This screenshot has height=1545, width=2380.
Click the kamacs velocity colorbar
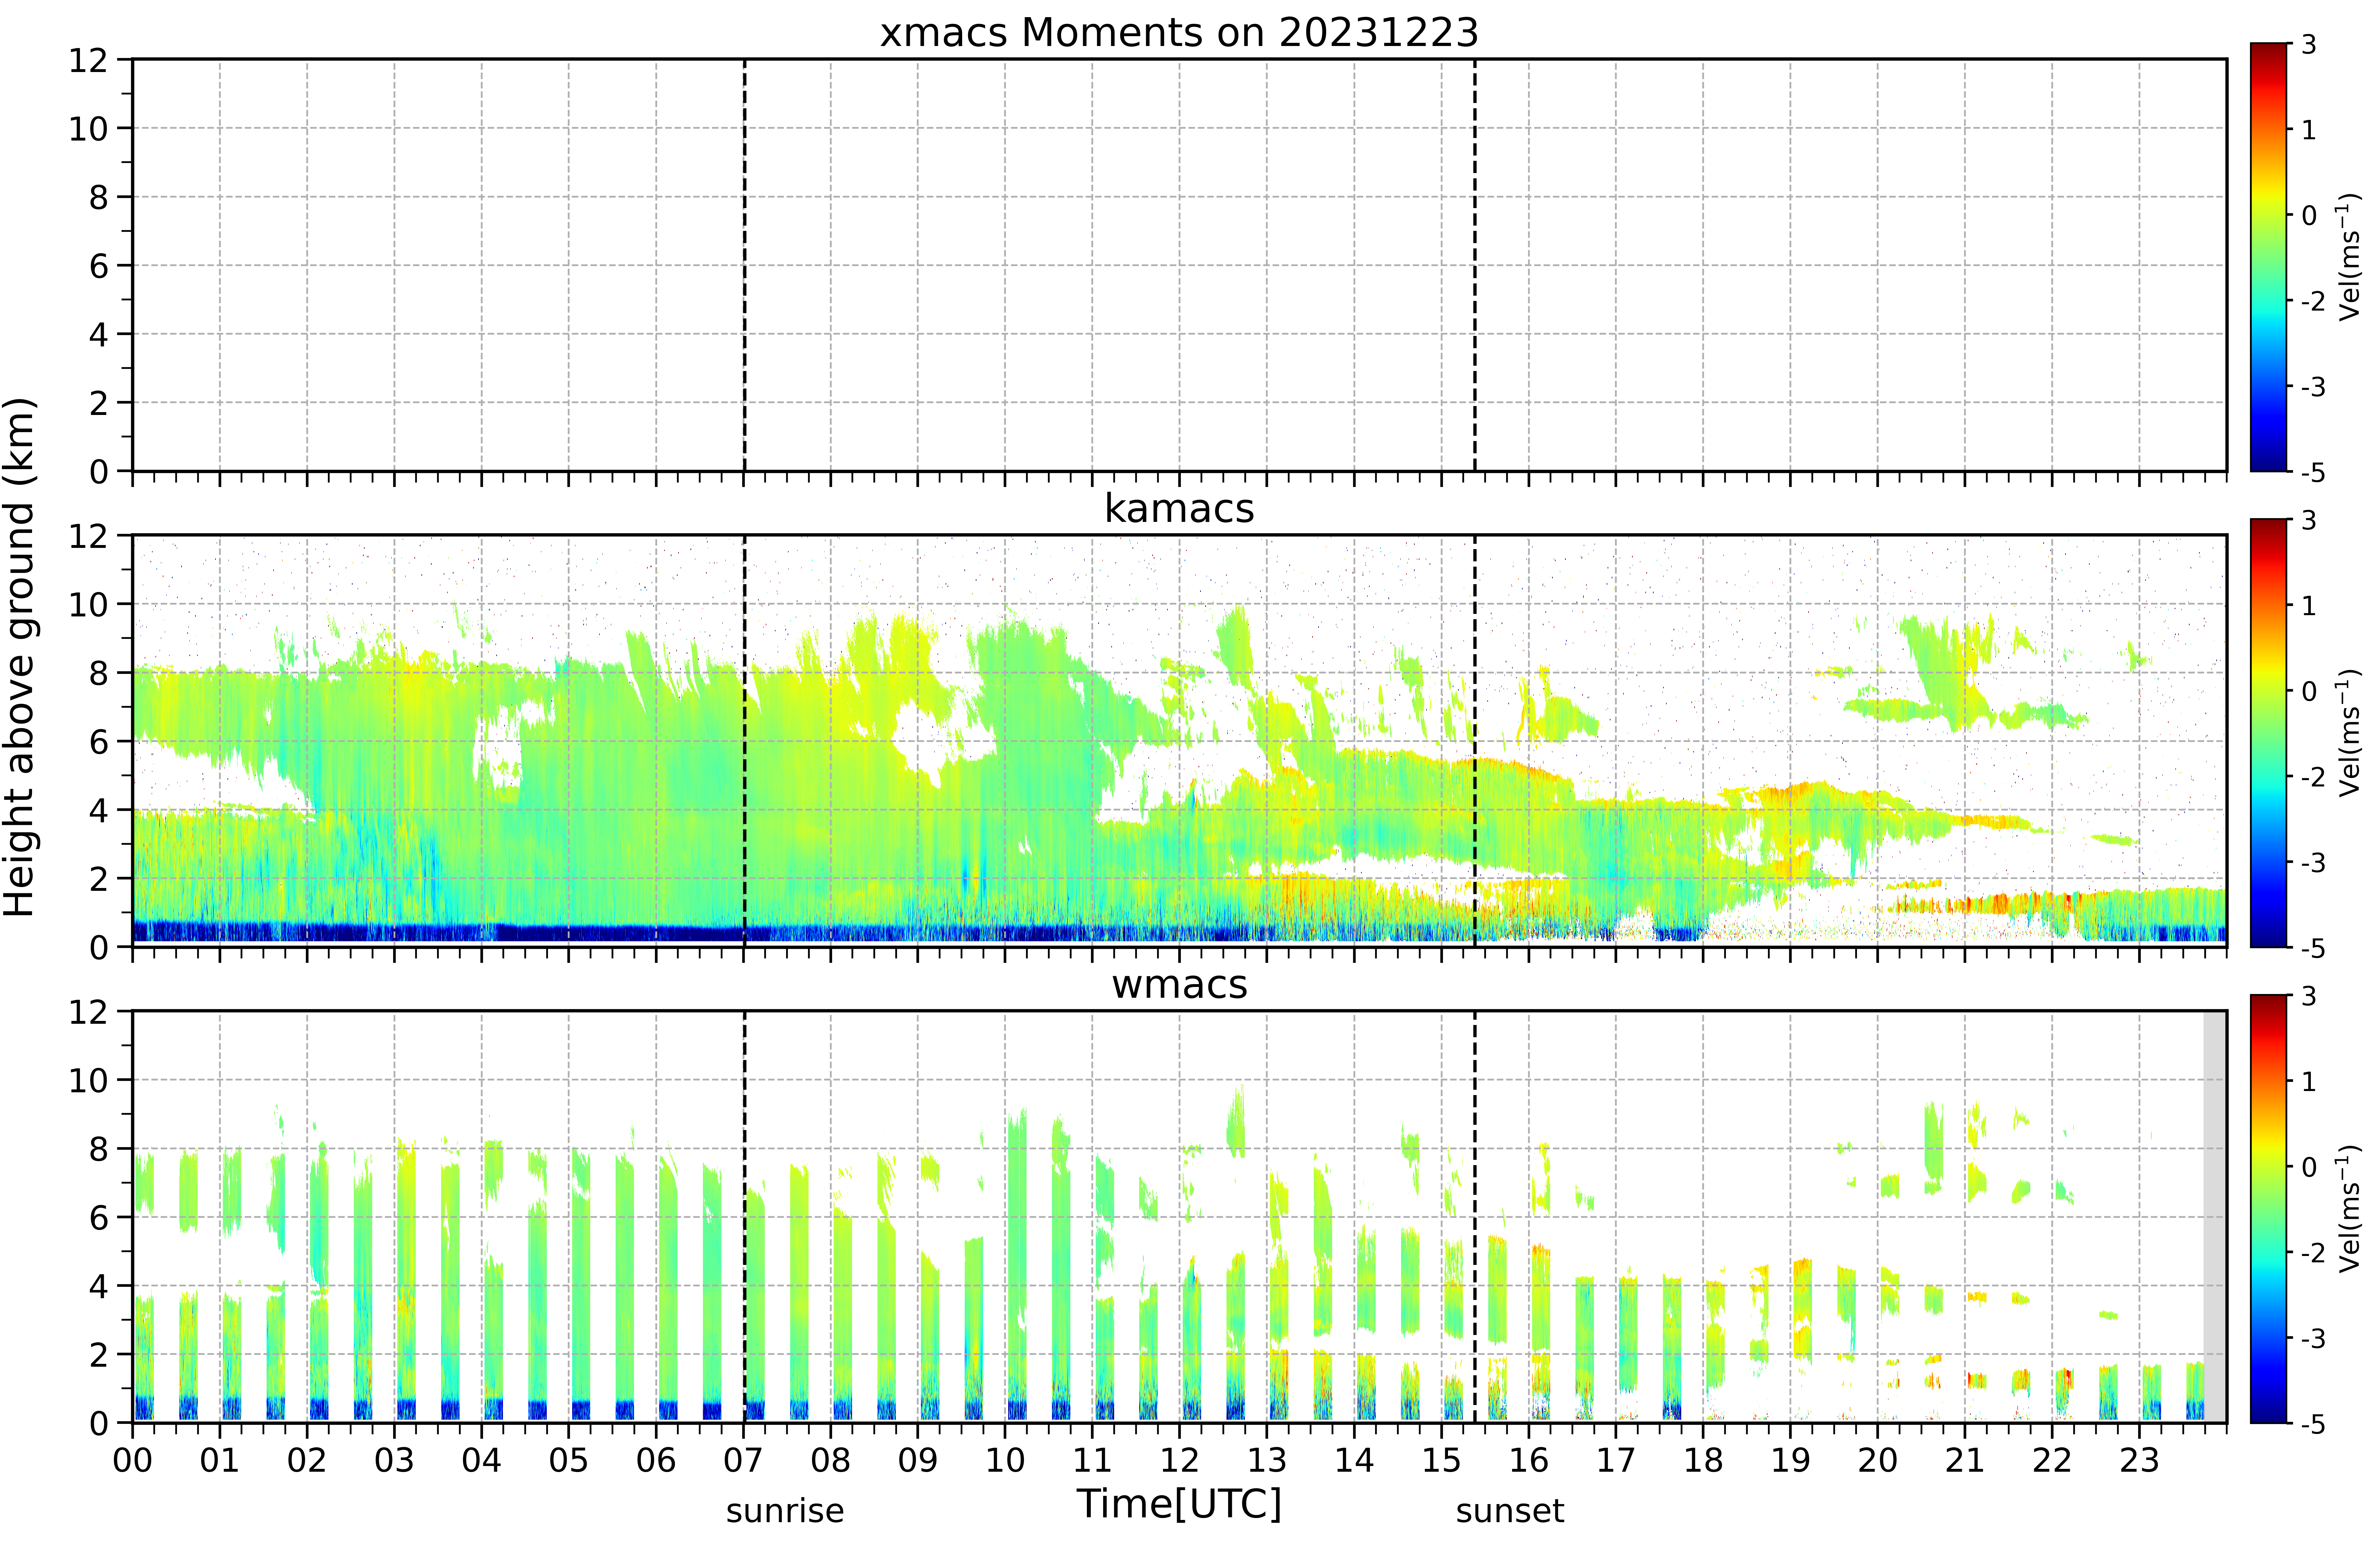pos(2269,733)
